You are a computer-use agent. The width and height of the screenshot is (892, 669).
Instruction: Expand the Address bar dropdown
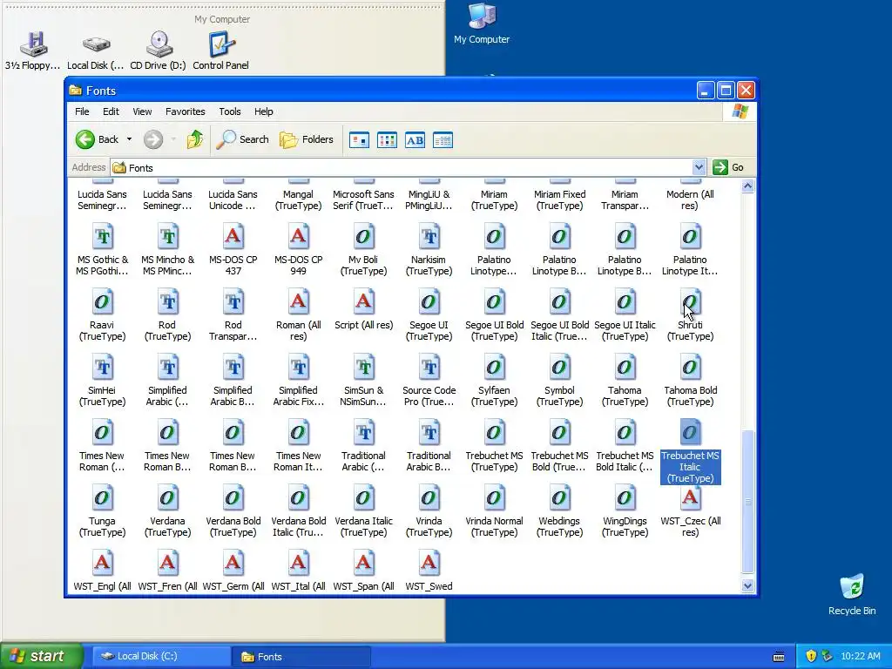(699, 167)
